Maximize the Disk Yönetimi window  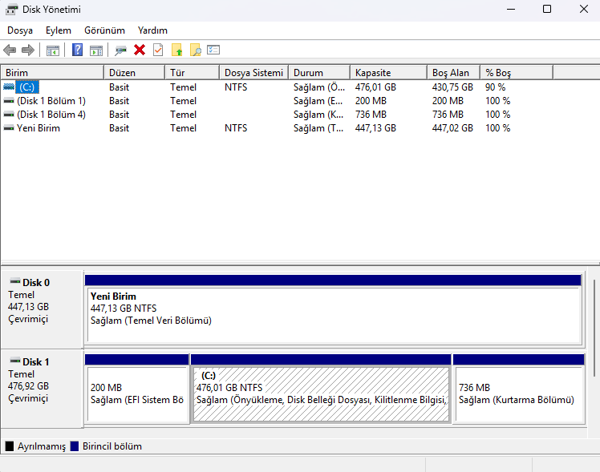[x=547, y=9]
